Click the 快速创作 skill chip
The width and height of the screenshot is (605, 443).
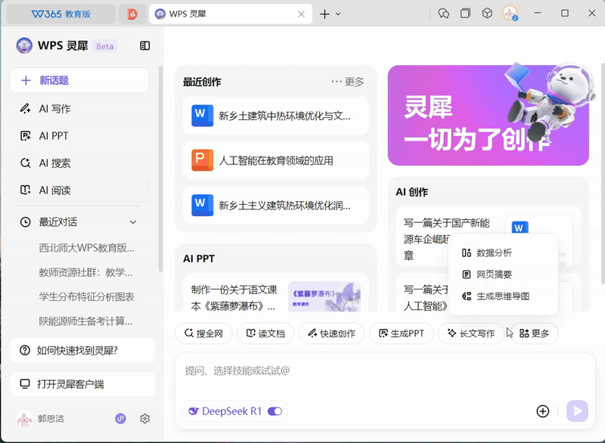coord(332,333)
